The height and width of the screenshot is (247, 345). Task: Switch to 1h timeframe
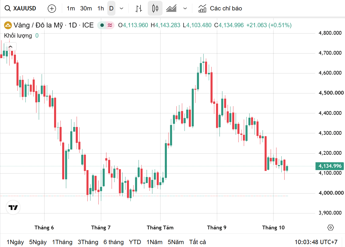click(101, 8)
